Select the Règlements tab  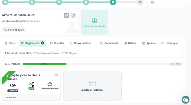(32, 43)
